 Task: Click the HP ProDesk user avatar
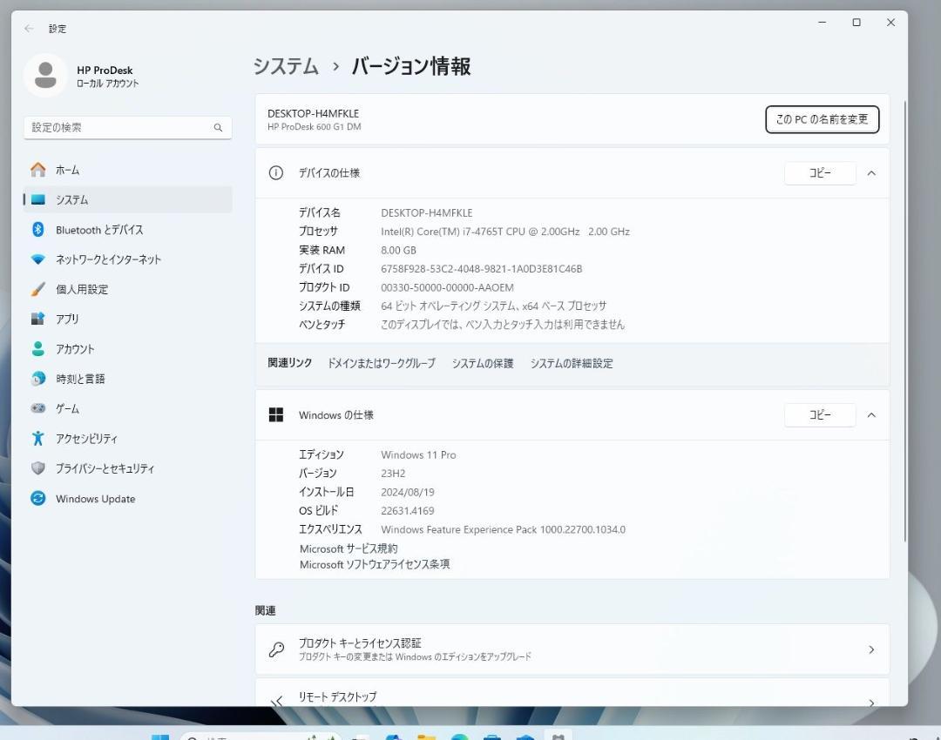tap(45, 76)
